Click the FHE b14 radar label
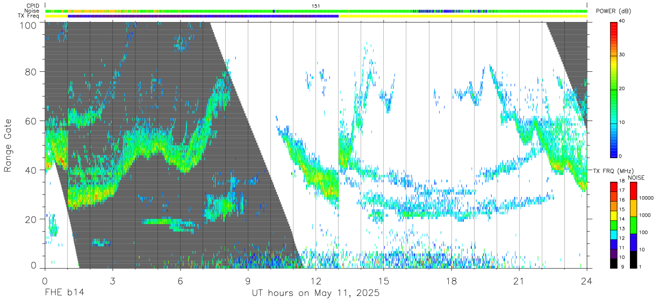This screenshot has height=304, width=660. click(64, 293)
